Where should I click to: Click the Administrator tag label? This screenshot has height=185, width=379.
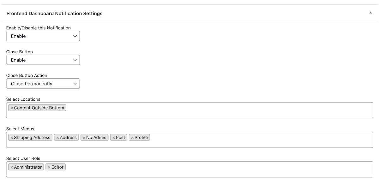(28, 167)
